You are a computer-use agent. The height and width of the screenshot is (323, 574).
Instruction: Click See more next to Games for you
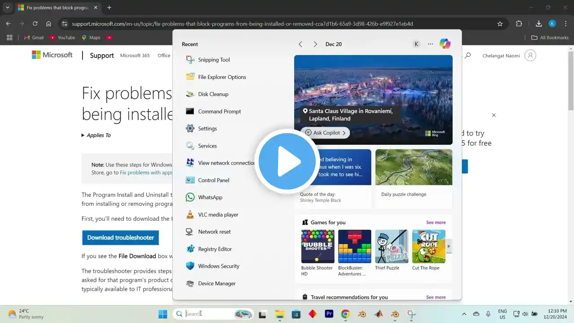(x=436, y=223)
